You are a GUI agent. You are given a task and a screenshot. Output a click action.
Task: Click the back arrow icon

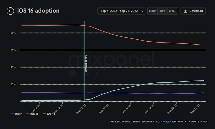click(10, 11)
